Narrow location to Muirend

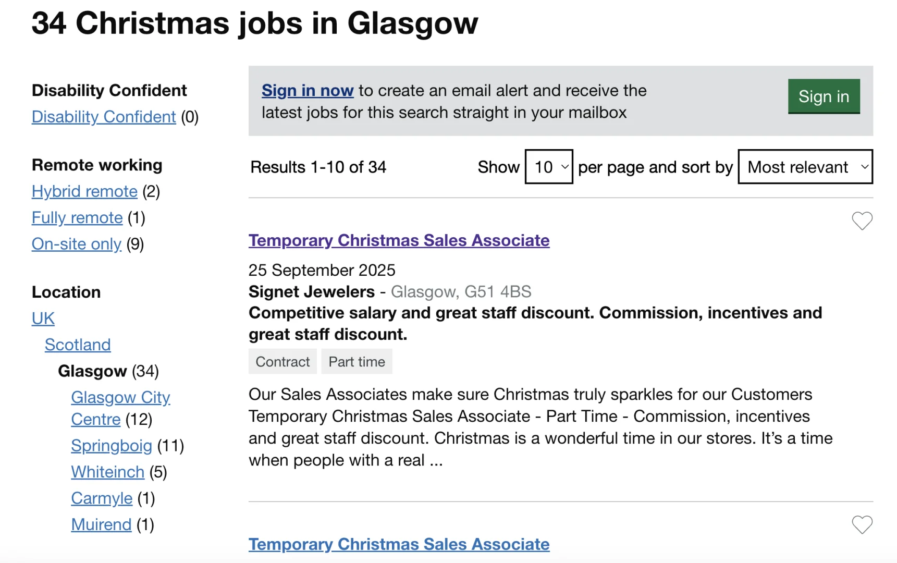[101, 524]
